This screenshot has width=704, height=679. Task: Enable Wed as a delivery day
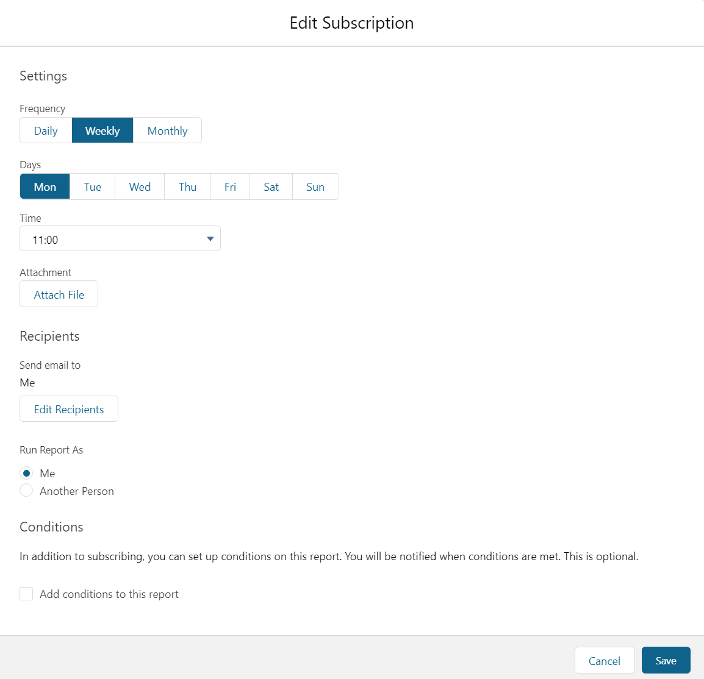140,187
